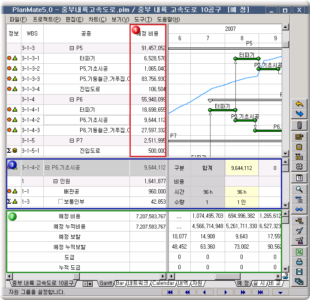Collapse the P6 tree group
310x300 pixels.
click(x=72, y=99)
